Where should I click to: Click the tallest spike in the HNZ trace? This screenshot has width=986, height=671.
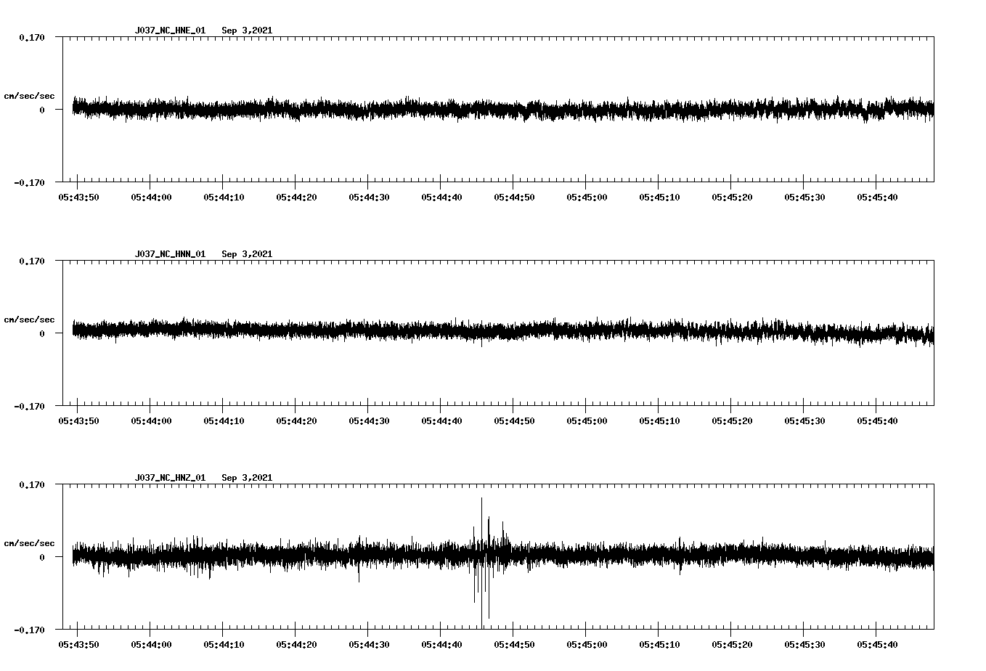[x=481, y=563]
